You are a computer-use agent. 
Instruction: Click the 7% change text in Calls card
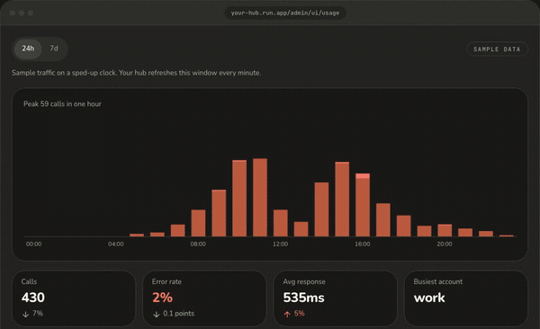[38, 314]
